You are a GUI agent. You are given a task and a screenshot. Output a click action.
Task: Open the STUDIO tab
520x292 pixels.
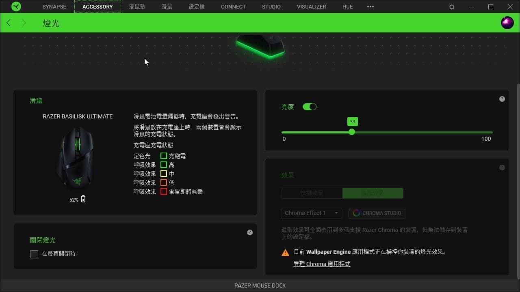[x=271, y=6]
